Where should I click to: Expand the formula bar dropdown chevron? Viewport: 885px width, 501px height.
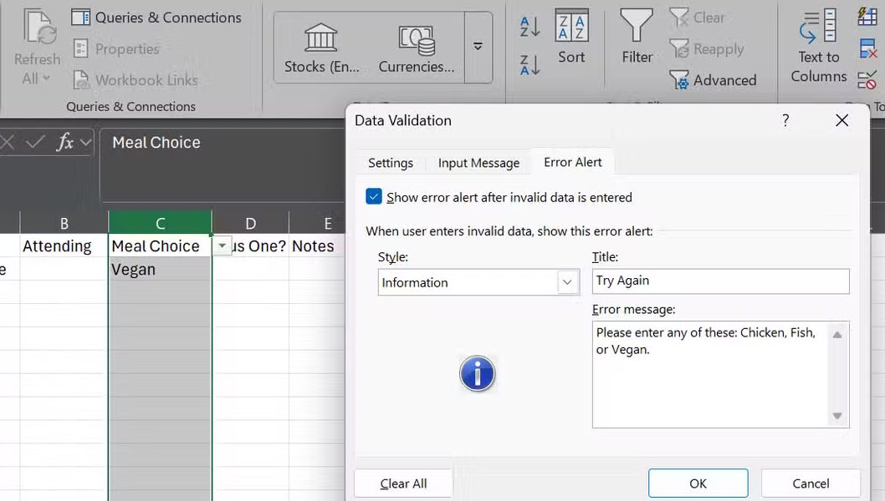(86, 143)
